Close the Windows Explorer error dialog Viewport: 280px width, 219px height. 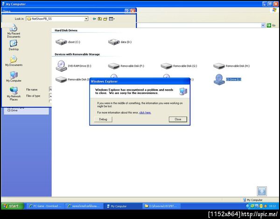[178, 120]
